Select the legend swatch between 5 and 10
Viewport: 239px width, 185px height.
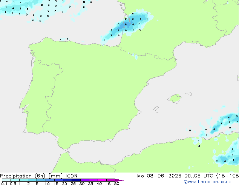pyautogui.click(x=41, y=180)
